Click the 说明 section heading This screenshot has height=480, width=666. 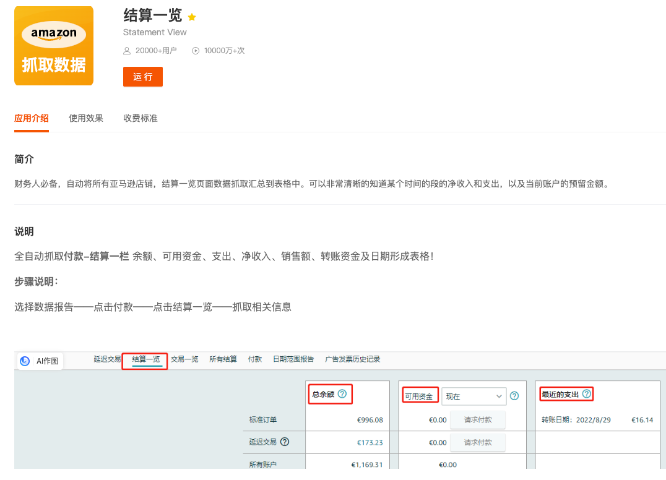[24, 231]
